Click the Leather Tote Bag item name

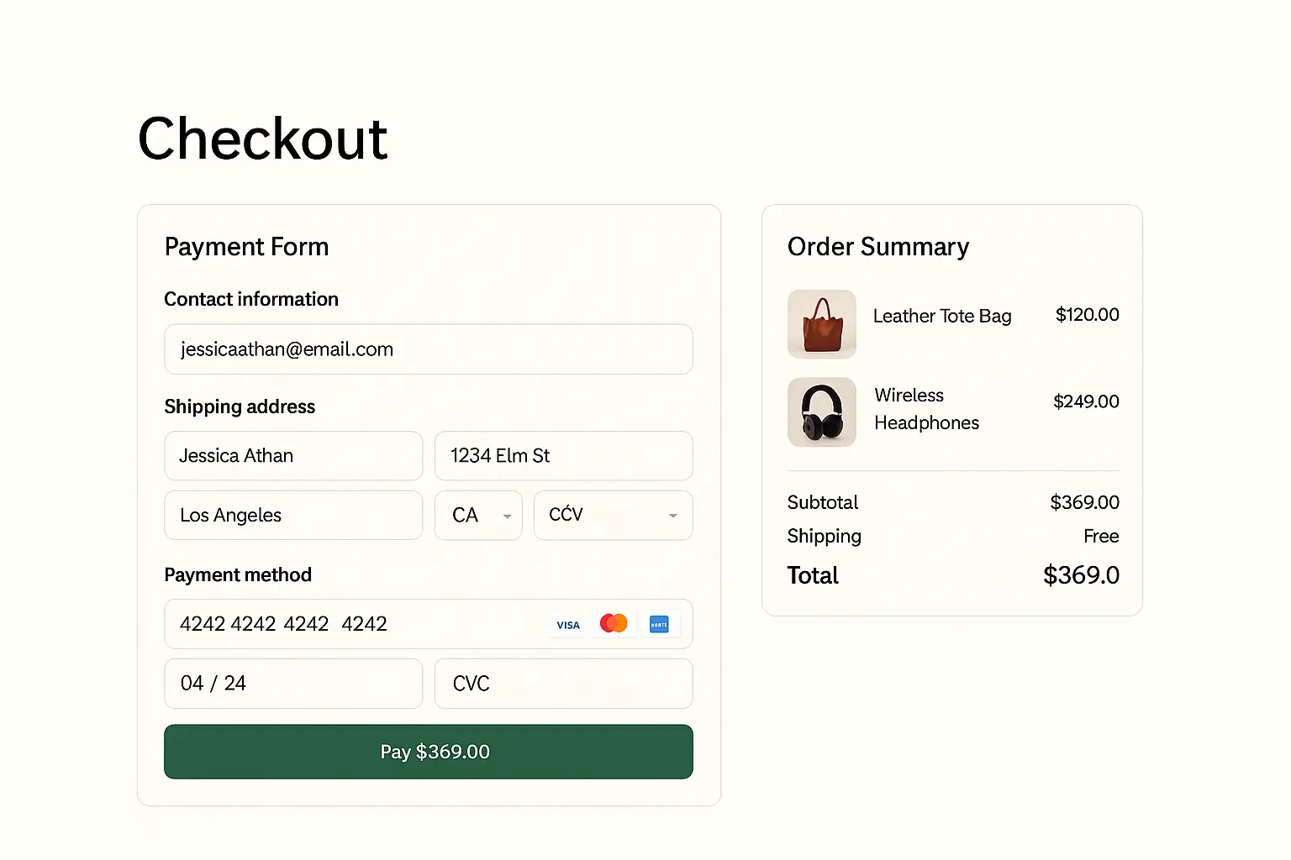tap(941, 316)
